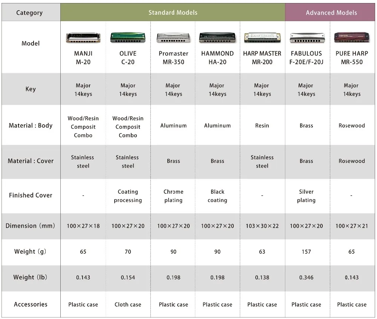This screenshot has width=377, height=319.
Task: Click the 63 gram weight cell
Action: click(x=262, y=251)
